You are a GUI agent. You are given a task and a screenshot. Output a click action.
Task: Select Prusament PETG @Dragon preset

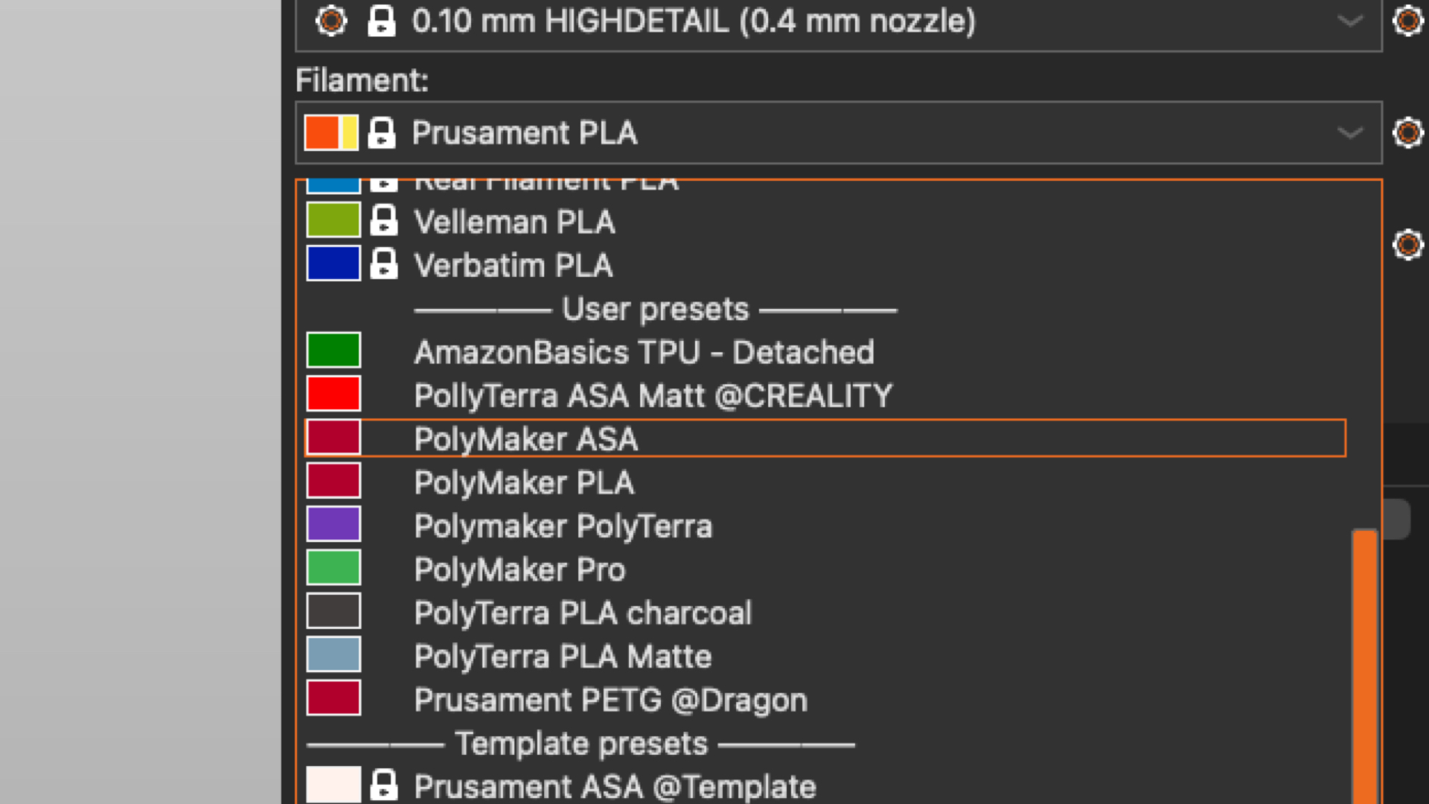click(826, 699)
